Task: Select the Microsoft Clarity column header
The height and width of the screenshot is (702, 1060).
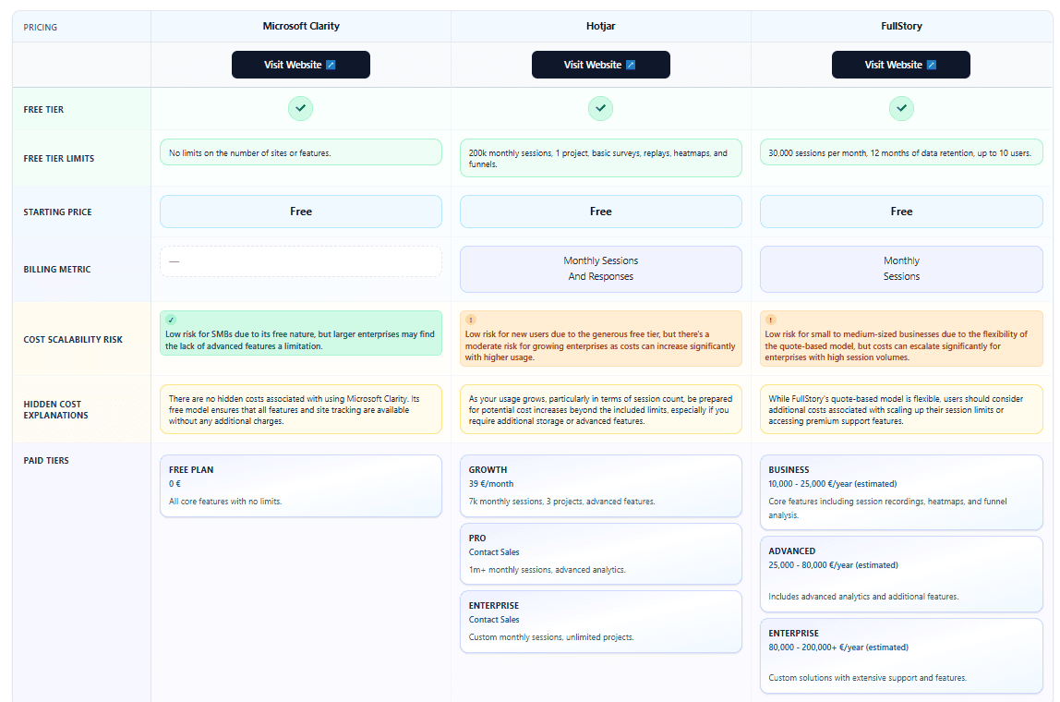Action: (x=301, y=27)
